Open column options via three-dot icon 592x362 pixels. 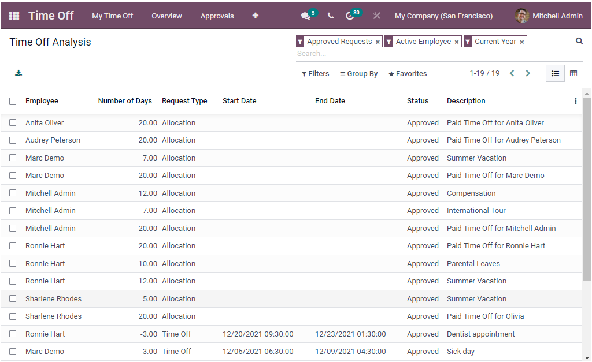[575, 100]
